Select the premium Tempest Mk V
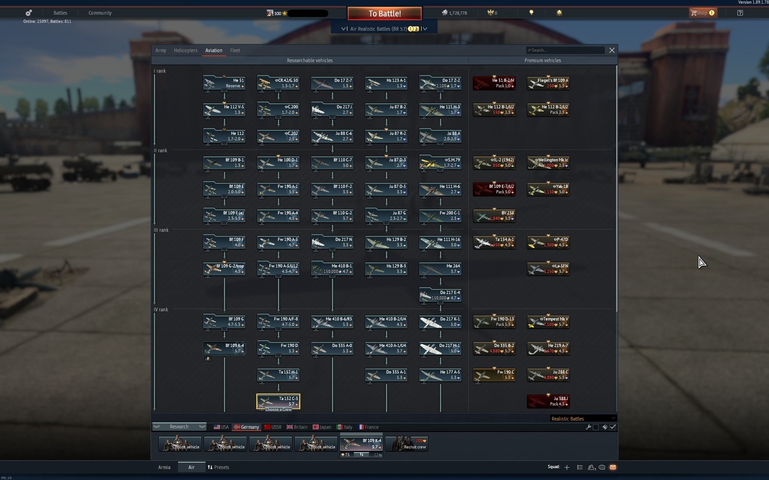Viewport: 769px width, 480px height. click(x=548, y=321)
